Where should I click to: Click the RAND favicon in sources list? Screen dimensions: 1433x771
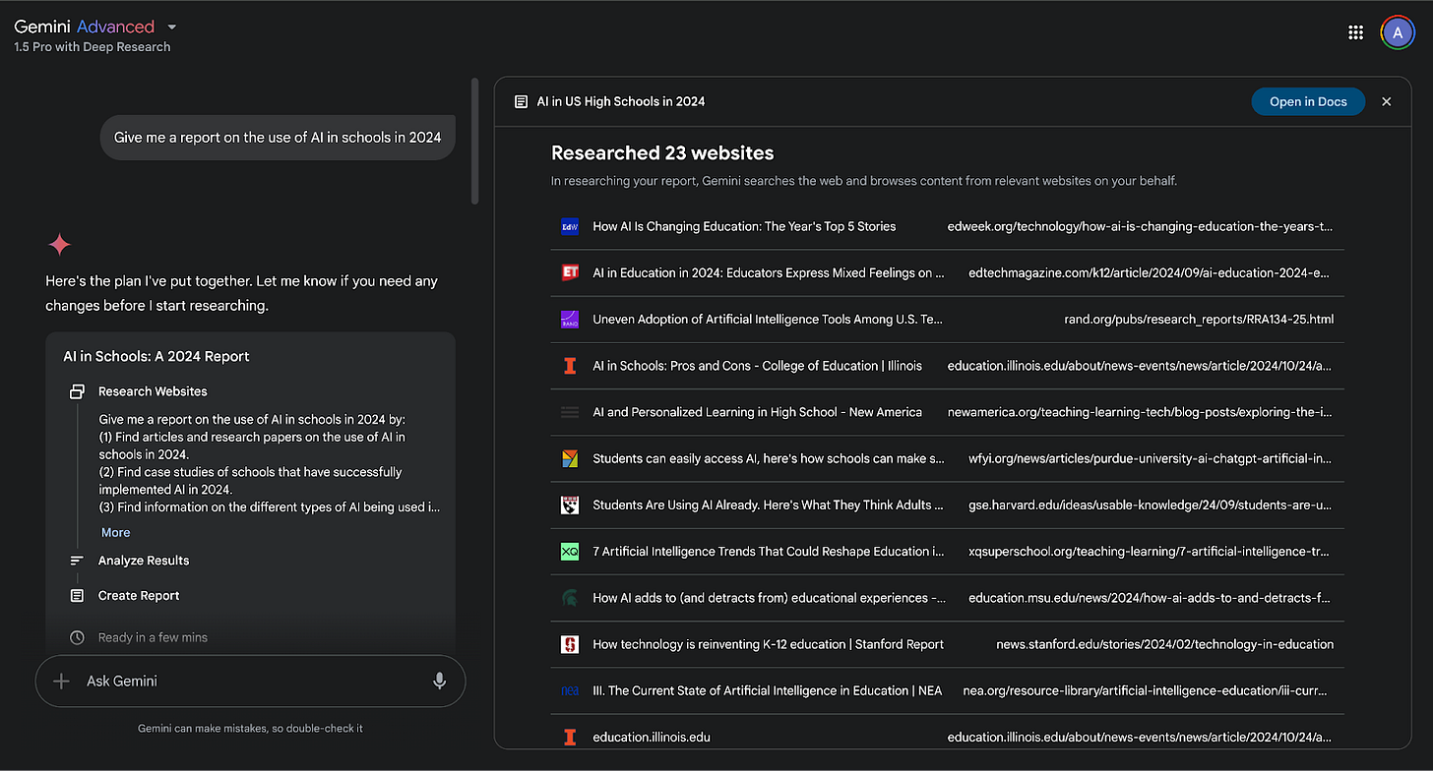[569, 319]
